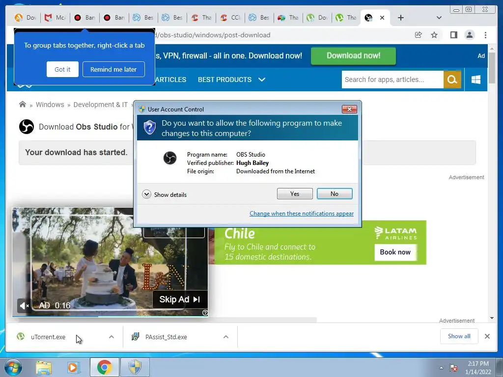This screenshot has height=377, width=503.
Task: Click No in User Account Control dialog
Action: tap(334, 193)
